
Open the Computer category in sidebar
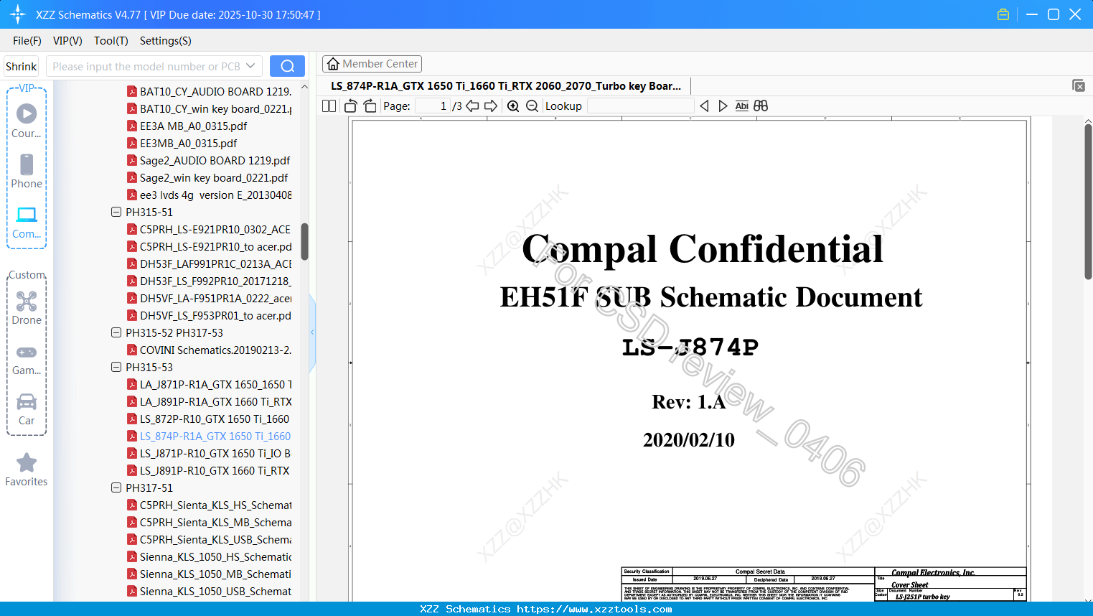click(x=27, y=222)
